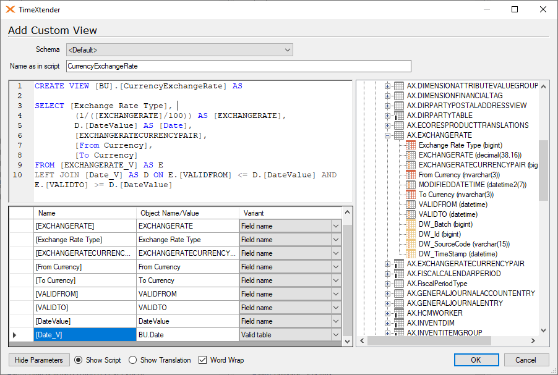The width and height of the screenshot is (558, 375).
Task: Click the Object Name/Value column header
Action: [187, 213]
